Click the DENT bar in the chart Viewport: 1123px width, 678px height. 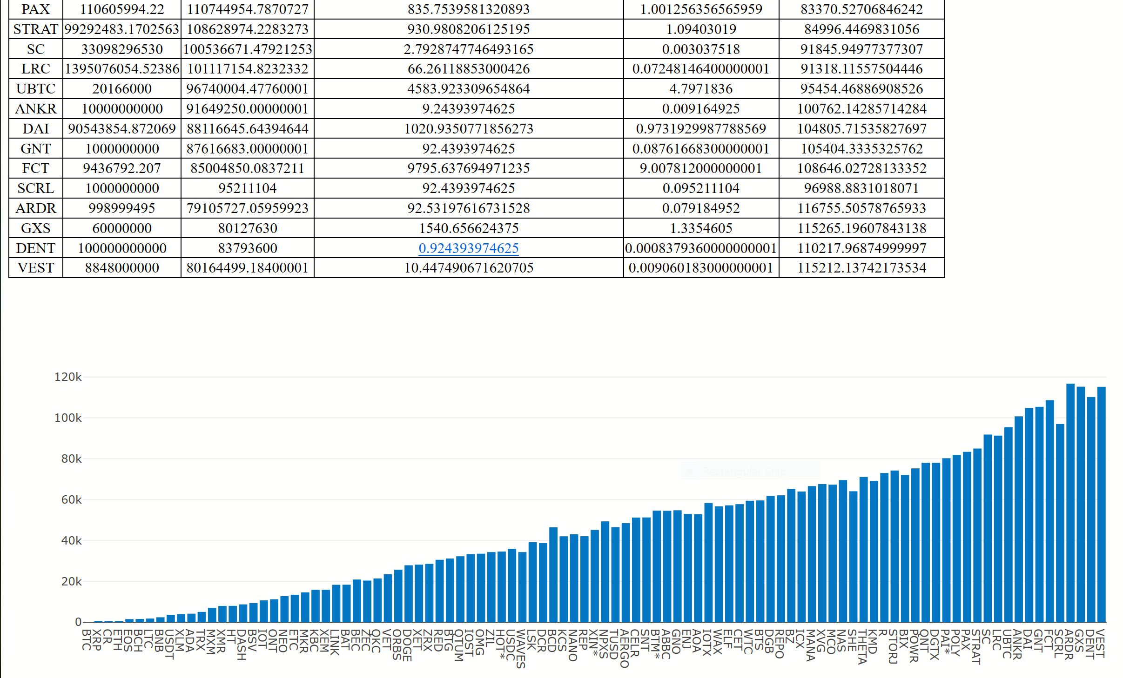[1091, 509]
